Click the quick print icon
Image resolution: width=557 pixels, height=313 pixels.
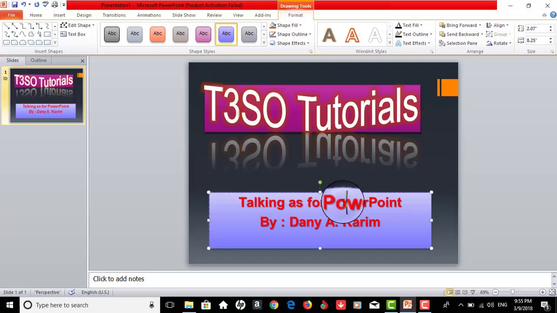pyautogui.click(x=55, y=5)
